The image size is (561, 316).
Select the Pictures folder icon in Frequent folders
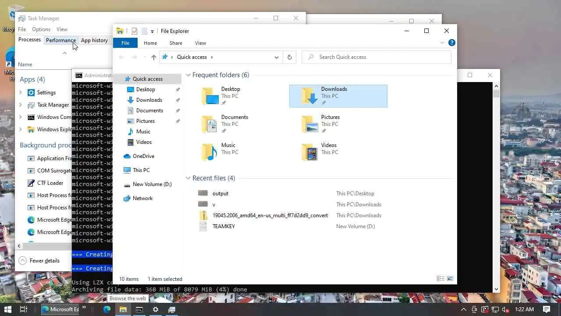309,124
